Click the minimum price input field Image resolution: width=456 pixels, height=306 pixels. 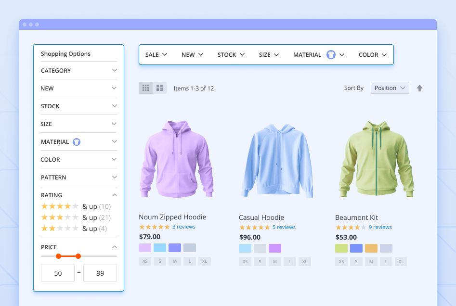pos(58,273)
